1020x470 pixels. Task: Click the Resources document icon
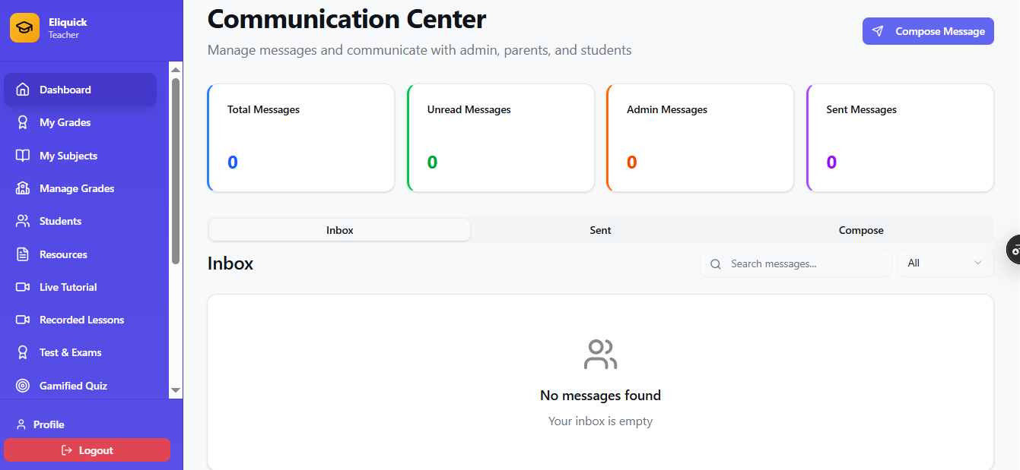(x=23, y=254)
